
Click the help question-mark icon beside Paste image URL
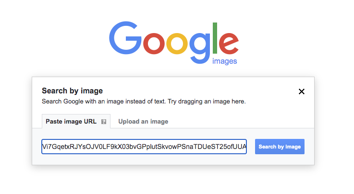[x=104, y=122]
